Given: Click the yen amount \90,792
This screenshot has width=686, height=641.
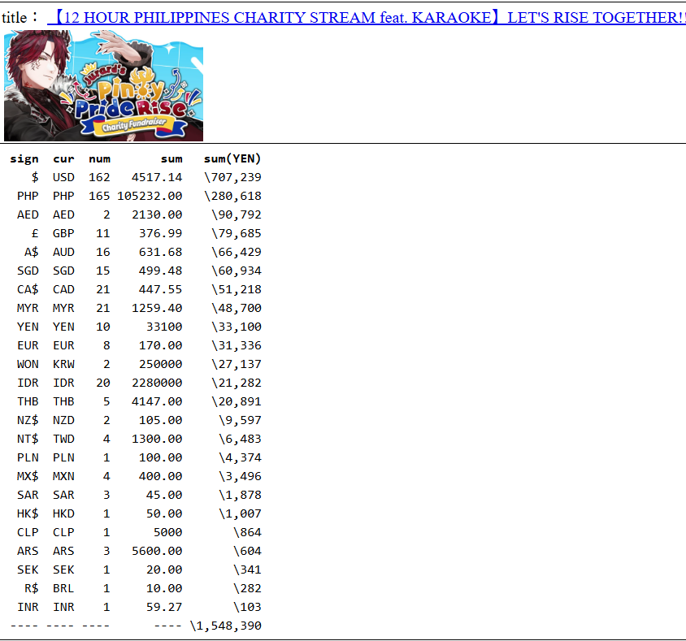Looking at the screenshot, I should tap(237, 214).
